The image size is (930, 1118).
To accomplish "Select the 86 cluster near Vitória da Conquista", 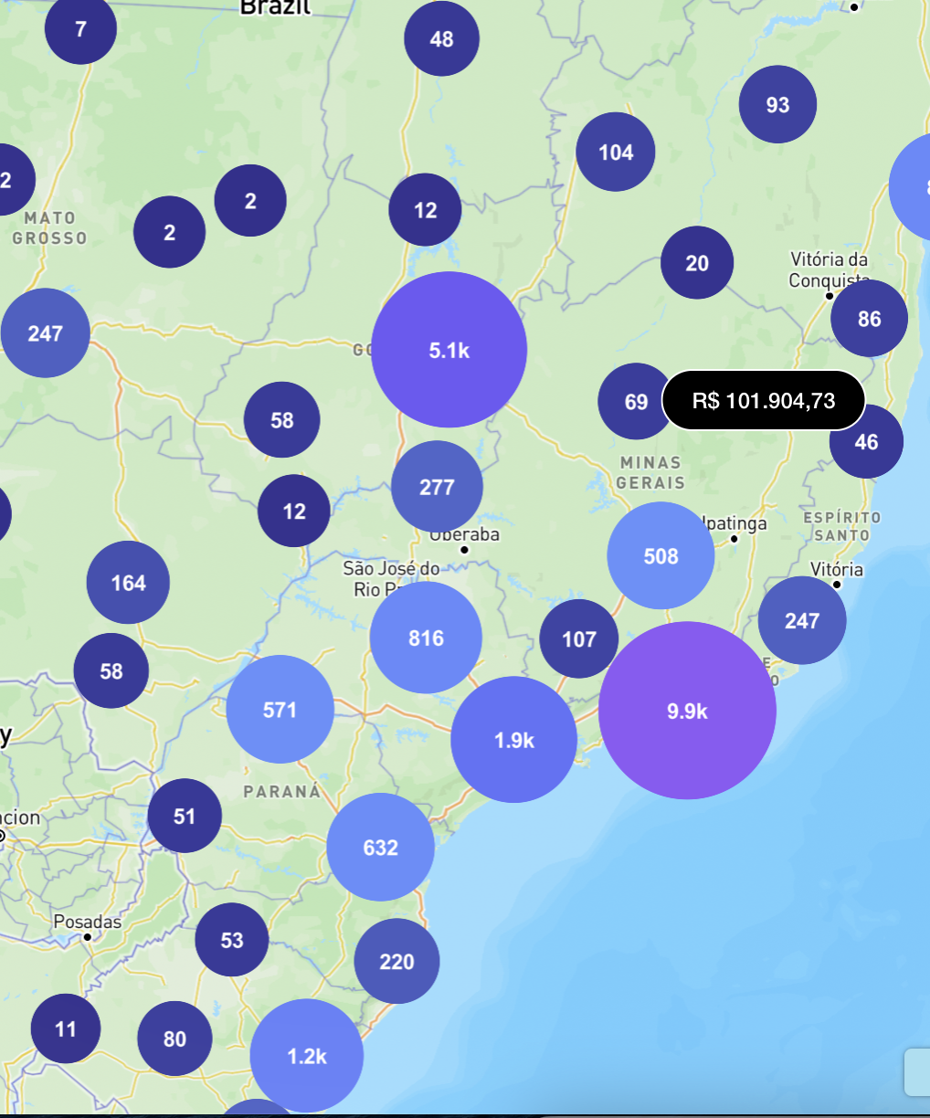I will click(869, 319).
